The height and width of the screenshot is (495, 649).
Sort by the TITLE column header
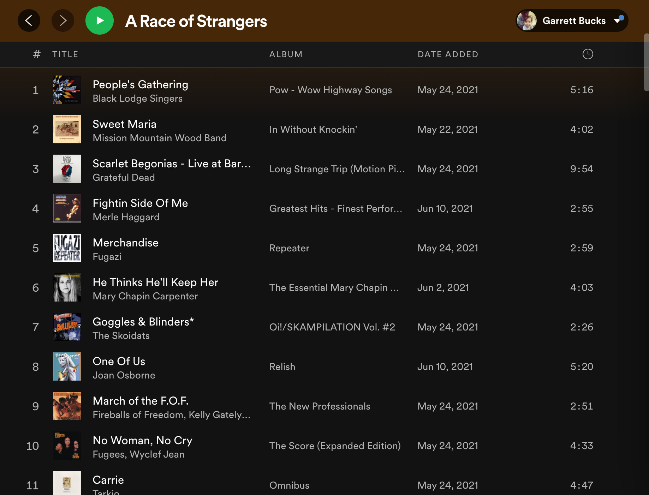65,54
